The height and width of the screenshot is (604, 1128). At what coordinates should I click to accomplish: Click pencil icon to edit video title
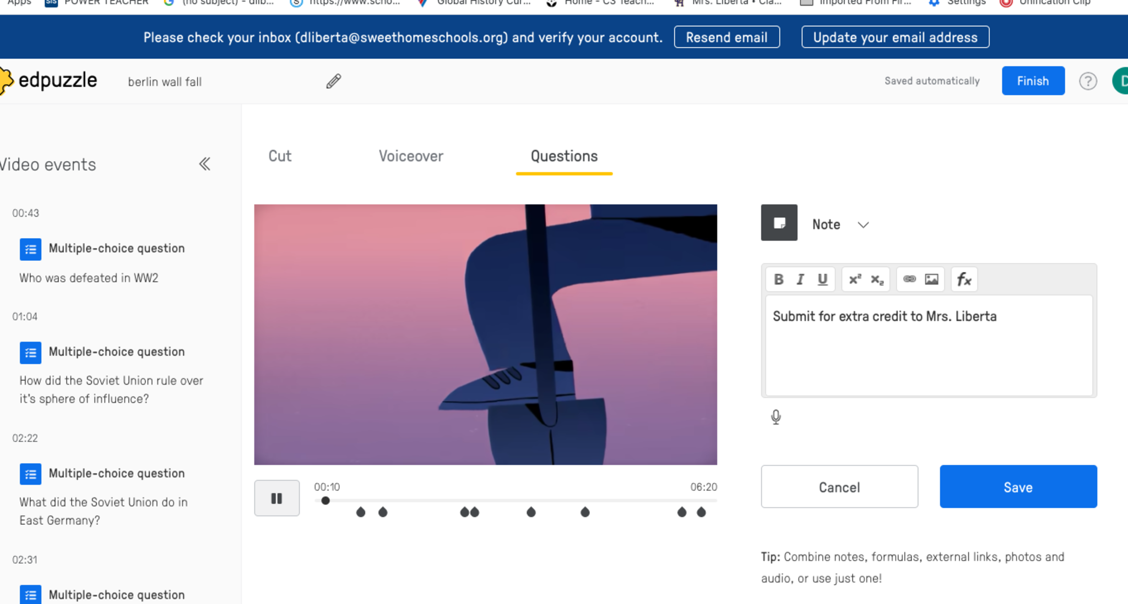(x=333, y=81)
